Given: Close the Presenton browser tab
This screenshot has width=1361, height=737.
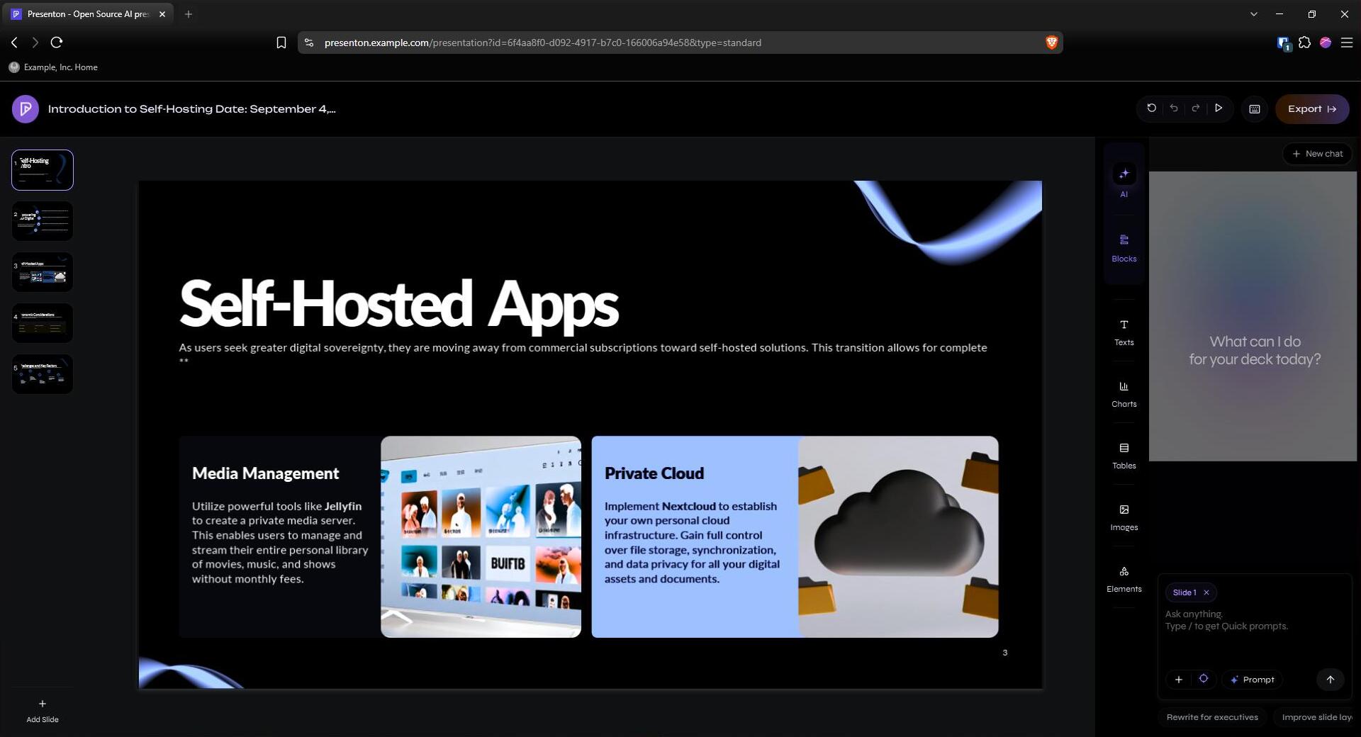Looking at the screenshot, I should tap(162, 14).
